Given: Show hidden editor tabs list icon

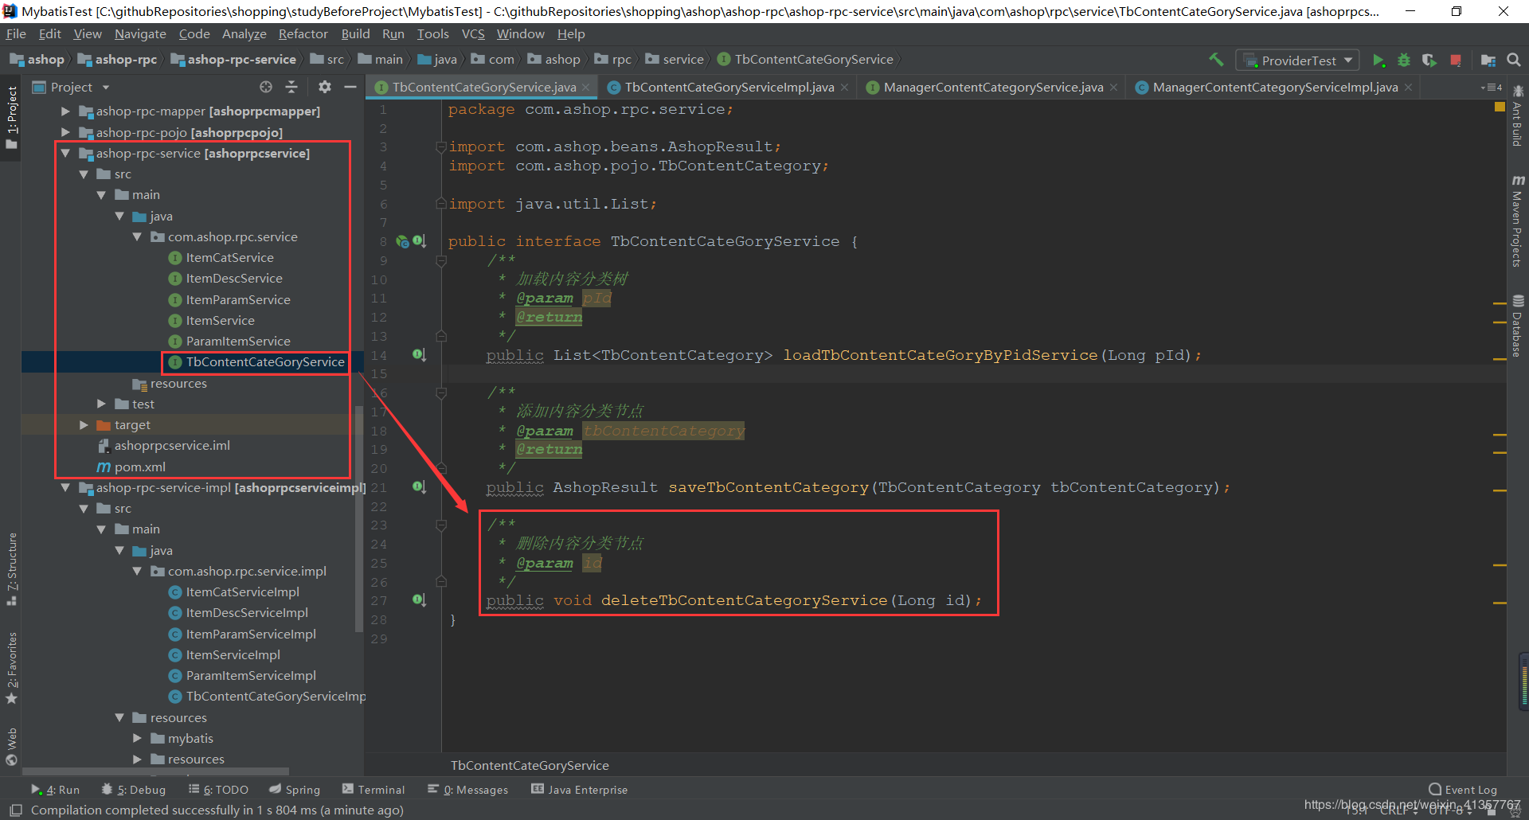Looking at the screenshot, I should [x=1491, y=88].
